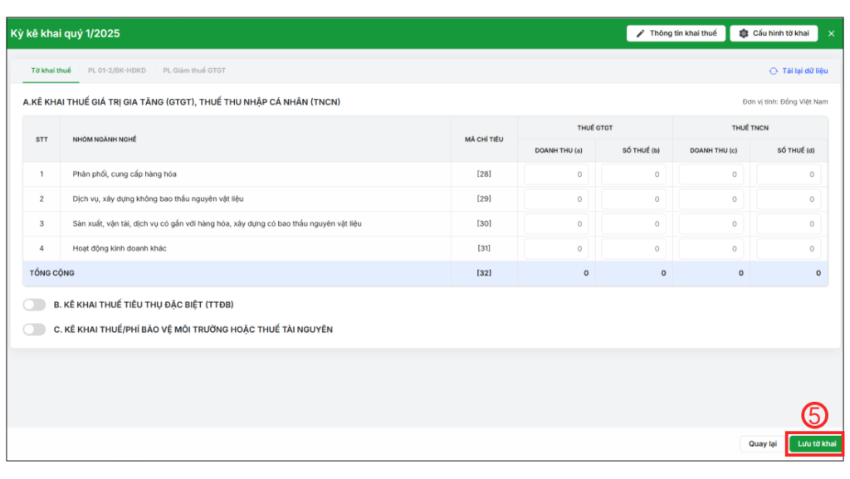Viewport: 850px width, 479px height.
Task: Enable section C thuế bảo vệ môi trường toggle
Action: pos(34,330)
